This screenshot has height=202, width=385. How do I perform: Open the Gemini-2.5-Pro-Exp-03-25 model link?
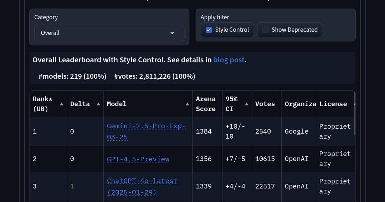[146, 131]
